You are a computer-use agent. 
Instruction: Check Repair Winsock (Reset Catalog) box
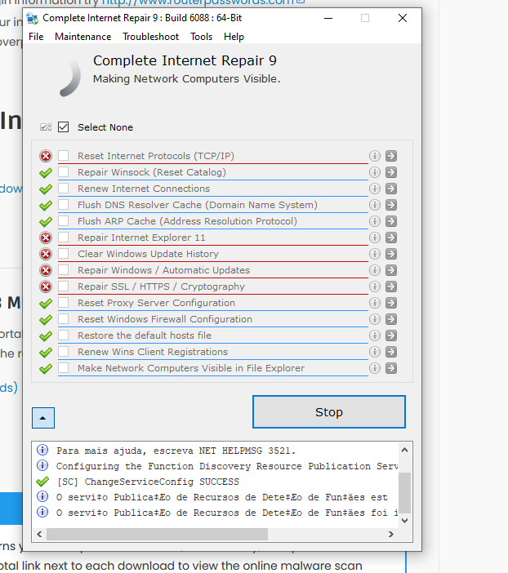click(63, 171)
